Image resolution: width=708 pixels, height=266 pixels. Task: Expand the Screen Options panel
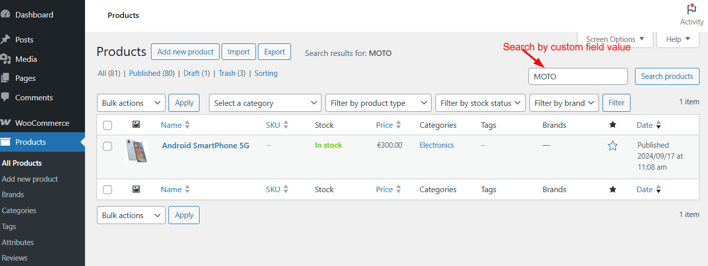coord(615,39)
